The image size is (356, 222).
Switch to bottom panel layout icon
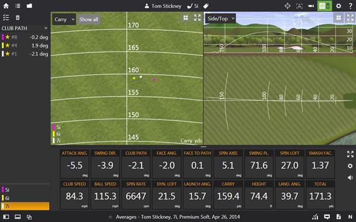(18, 217)
